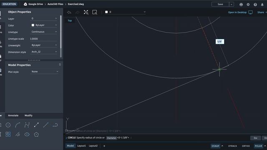Open the Dimension style Arch_12 dropdown

[x=43, y=52]
